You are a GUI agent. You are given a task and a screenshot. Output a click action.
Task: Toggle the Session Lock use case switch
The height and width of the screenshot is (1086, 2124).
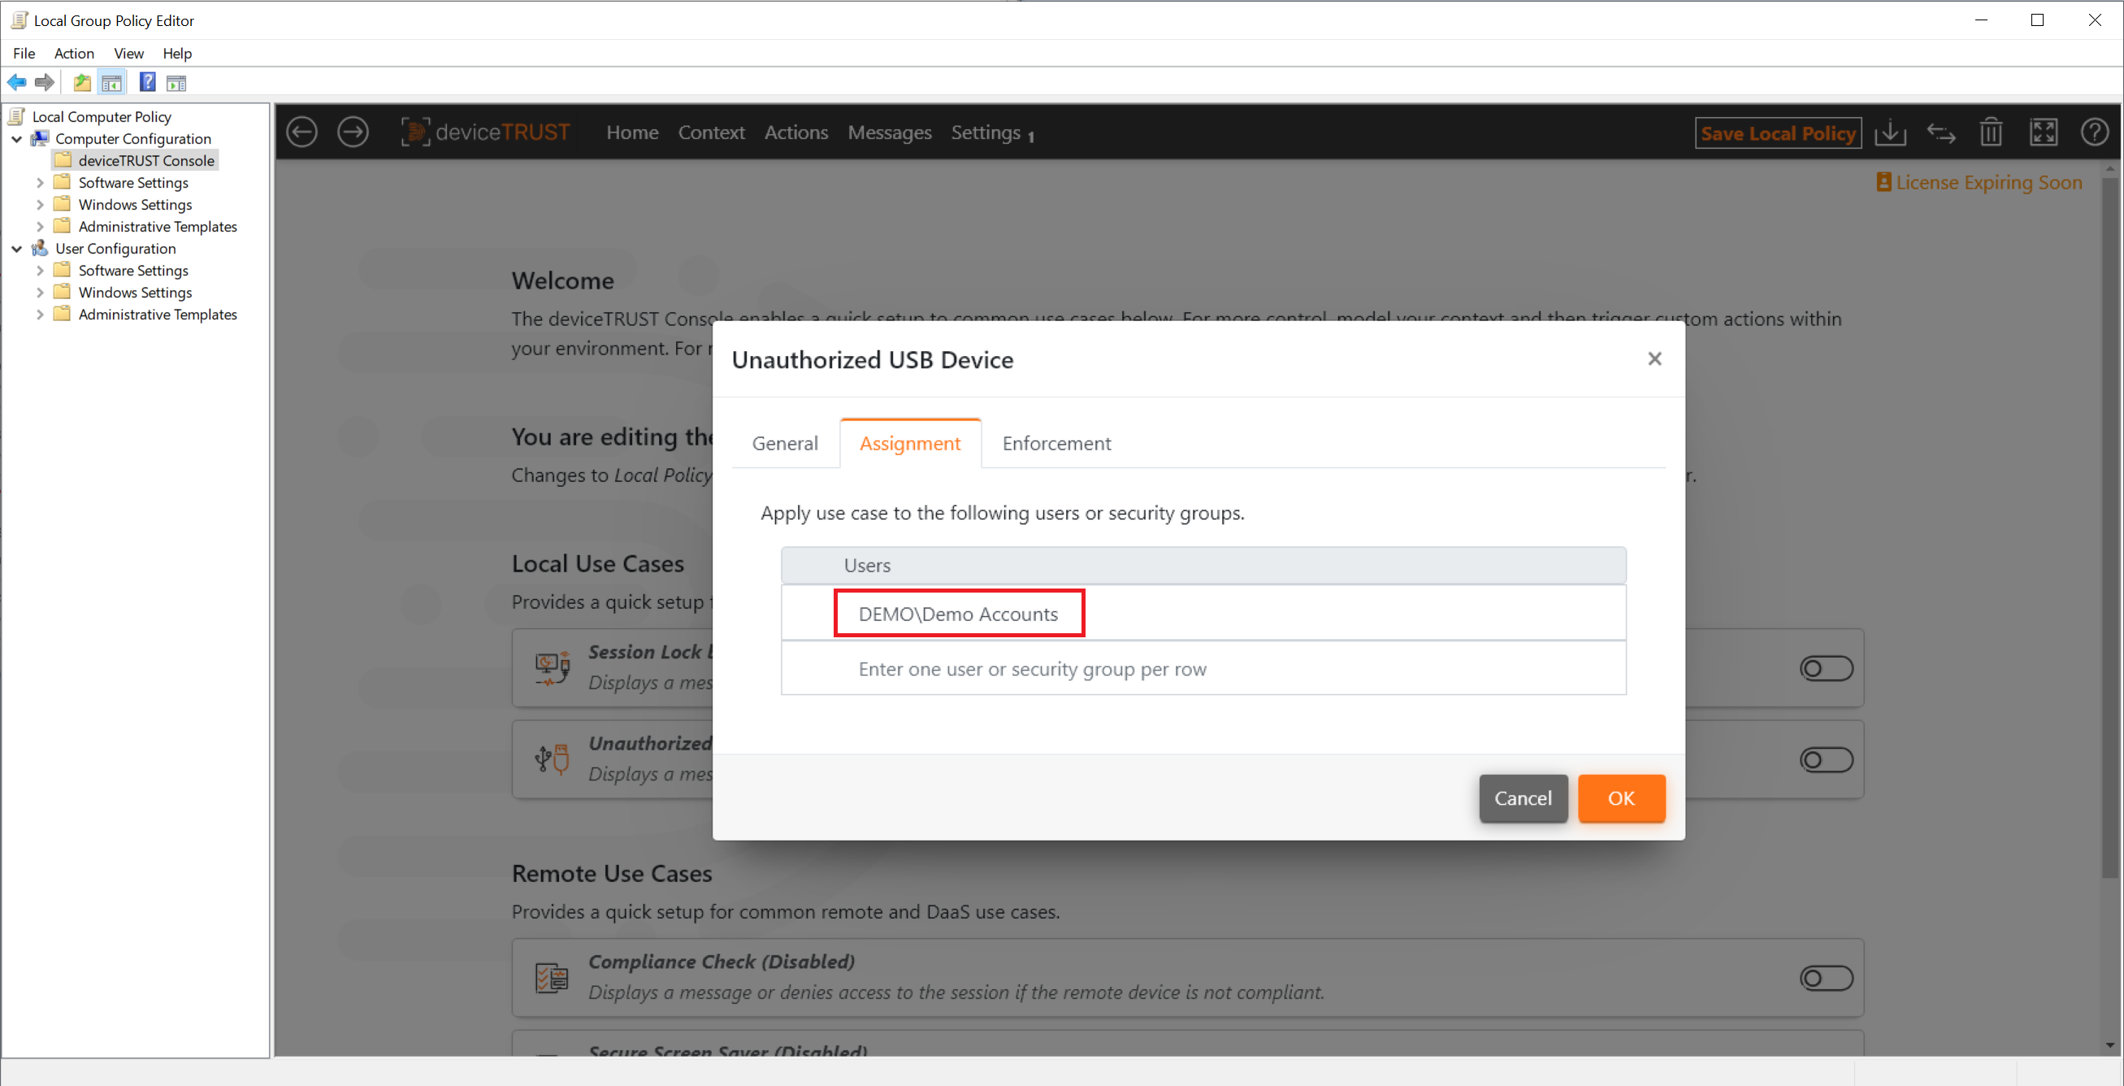click(1826, 668)
